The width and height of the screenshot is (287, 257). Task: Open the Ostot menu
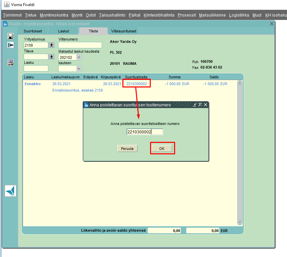[91, 15]
